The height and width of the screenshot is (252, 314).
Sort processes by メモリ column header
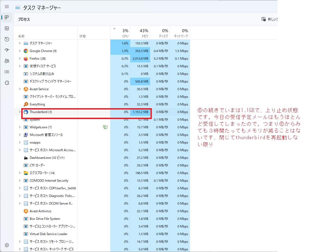(x=140, y=33)
